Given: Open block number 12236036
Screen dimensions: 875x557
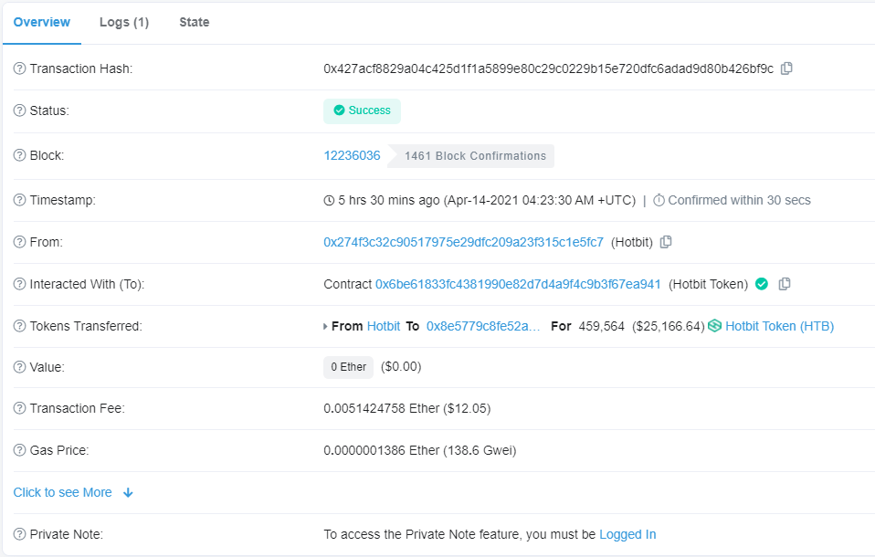Looking at the screenshot, I should pyautogui.click(x=352, y=155).
